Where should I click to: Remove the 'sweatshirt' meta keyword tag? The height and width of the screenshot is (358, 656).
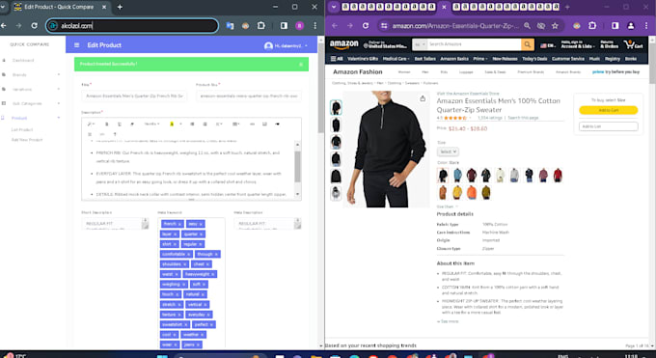[x=186, y=324]
